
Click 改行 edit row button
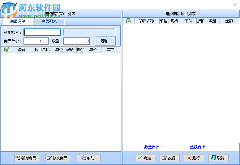pyautogui.click(x=169, y=158)
